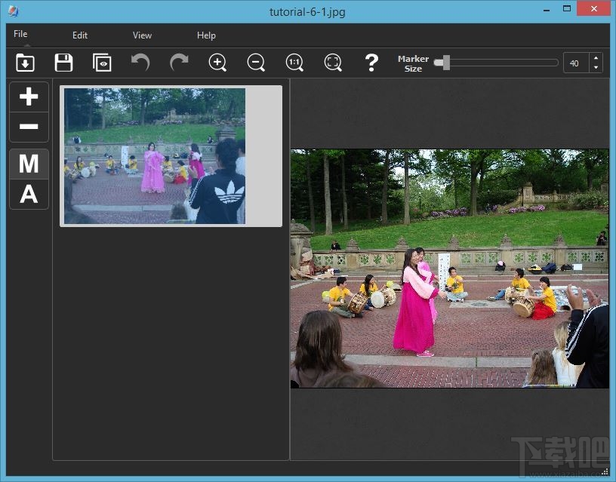
Task: Undo the last action
Action: pyautogui.click(x=140, y=63)
